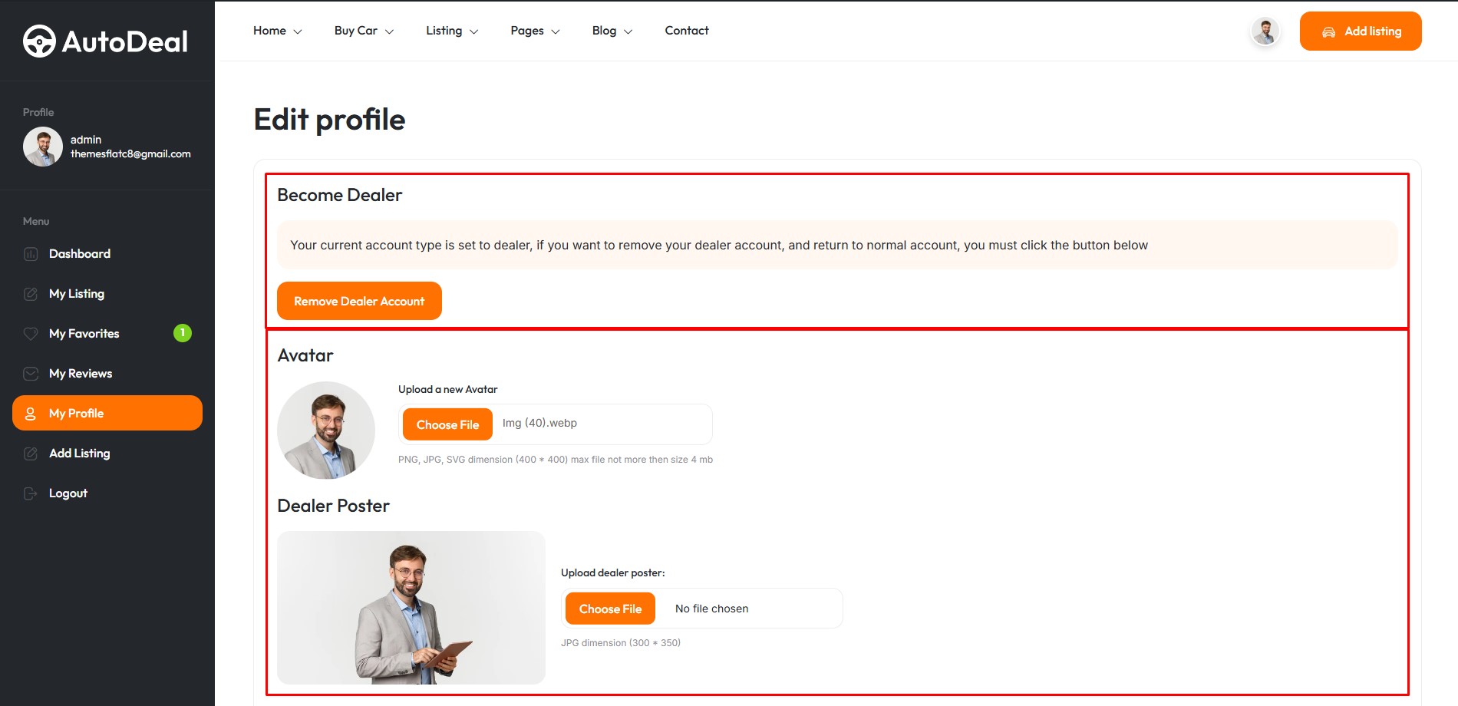
Task: Open My Listing from the sidebar
Action: [107, 294]
